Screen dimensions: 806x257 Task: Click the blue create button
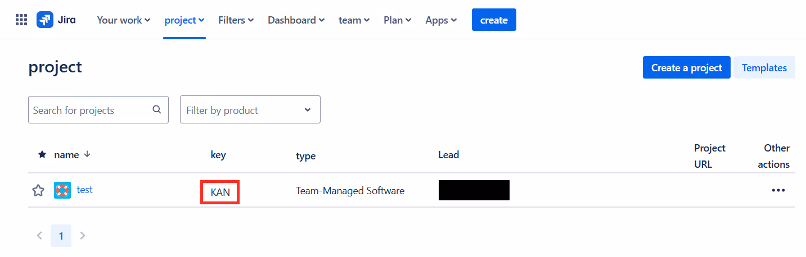click(494, 20)
